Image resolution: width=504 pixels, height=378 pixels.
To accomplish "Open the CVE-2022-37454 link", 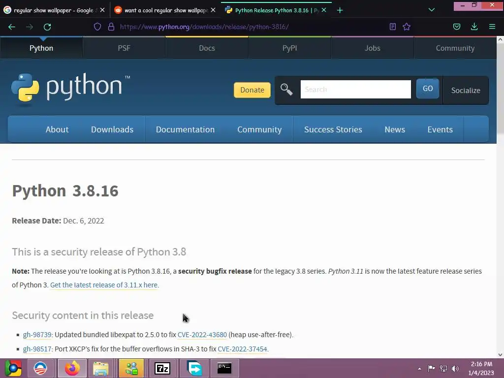I will click(x=242, y=349).
